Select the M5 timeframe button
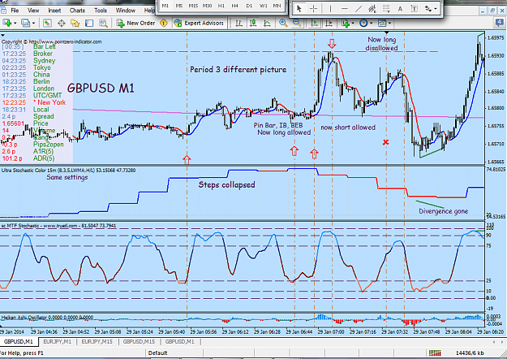 click(x=179, y=6)
